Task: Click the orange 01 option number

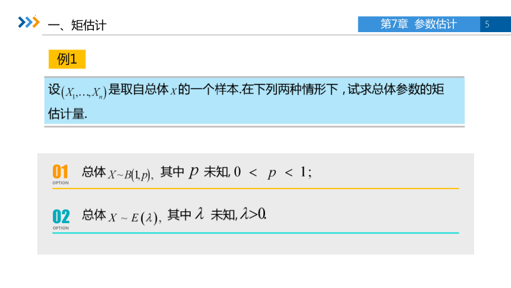Action: click(60, 171)
